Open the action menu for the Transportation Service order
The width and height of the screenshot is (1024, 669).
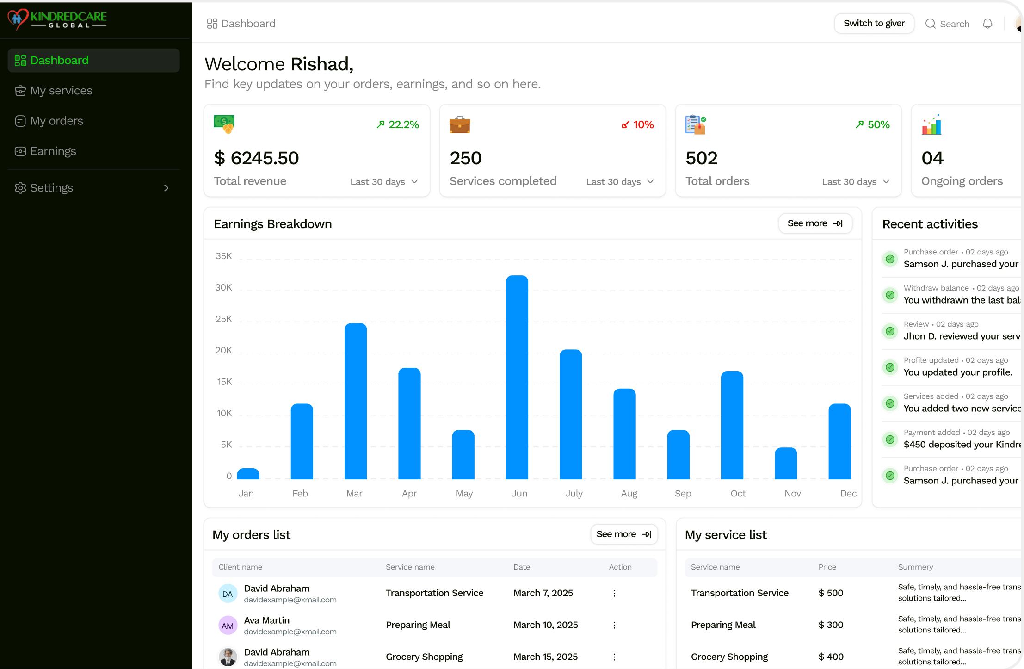614,593
